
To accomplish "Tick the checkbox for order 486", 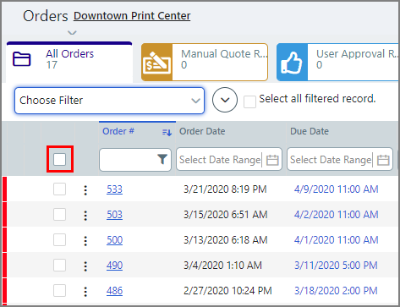I will point(59,291).
